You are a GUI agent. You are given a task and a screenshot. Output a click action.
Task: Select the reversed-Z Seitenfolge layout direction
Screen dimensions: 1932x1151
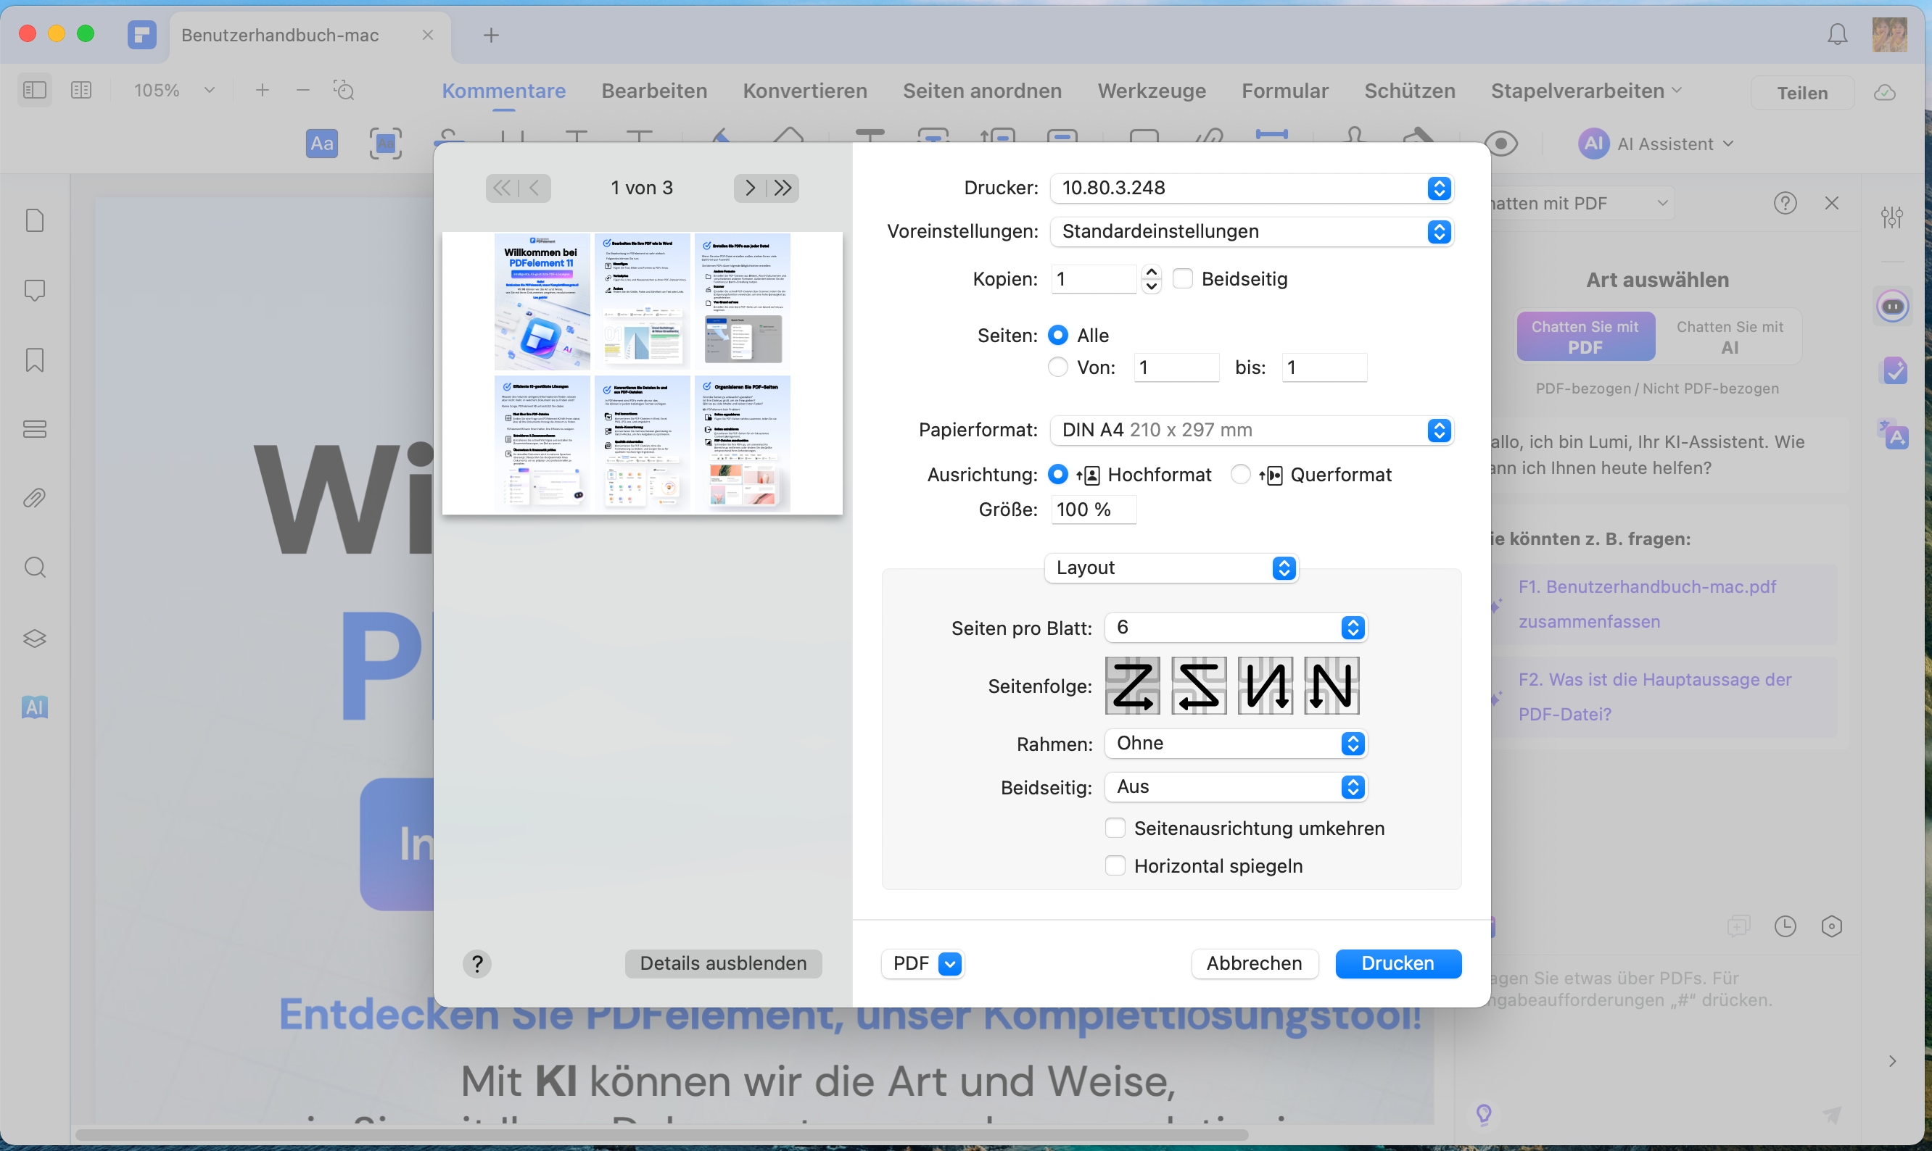coord(1199,686)
